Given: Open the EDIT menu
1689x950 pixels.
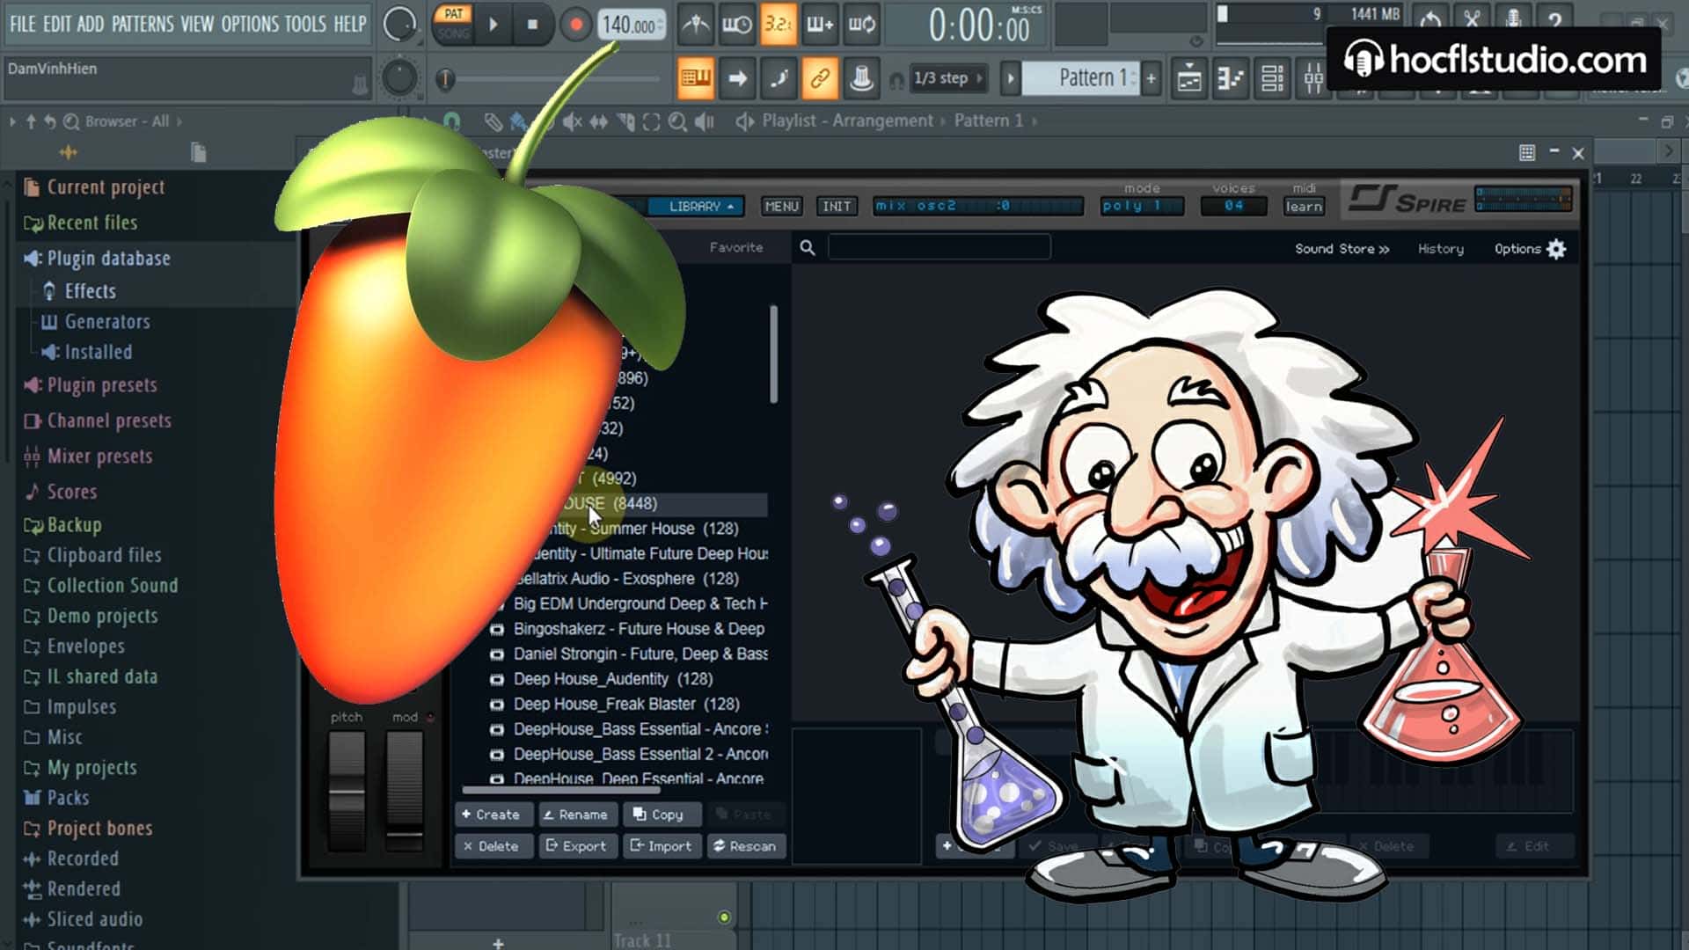Looking at the screenshot, I should click(x=56, y=24).
